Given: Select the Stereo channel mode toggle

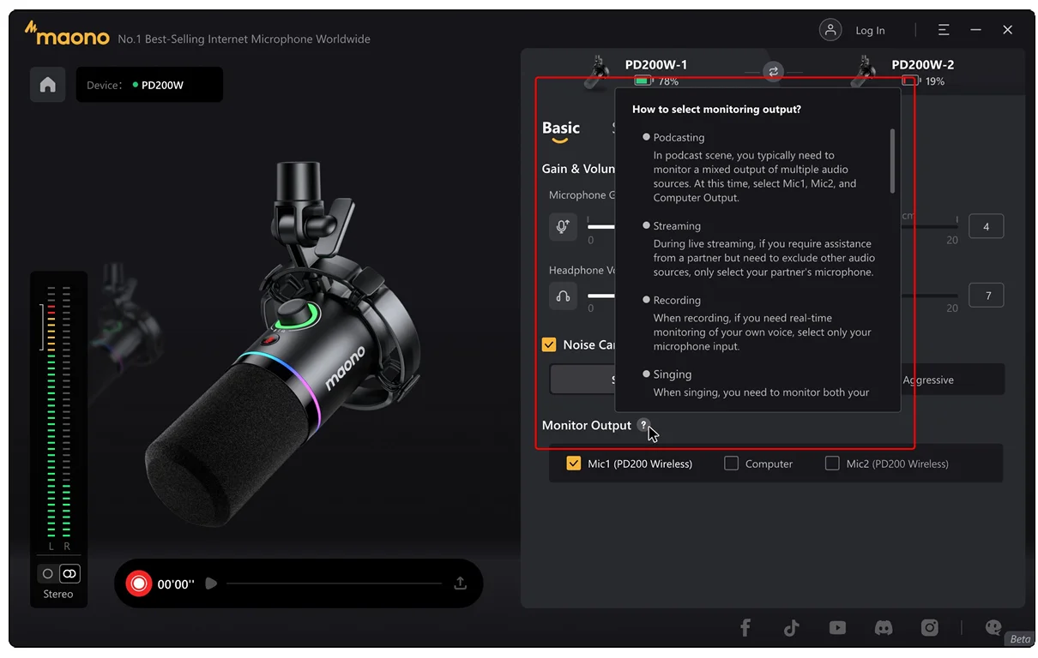Looking at the screenshot, I should 69,573.
